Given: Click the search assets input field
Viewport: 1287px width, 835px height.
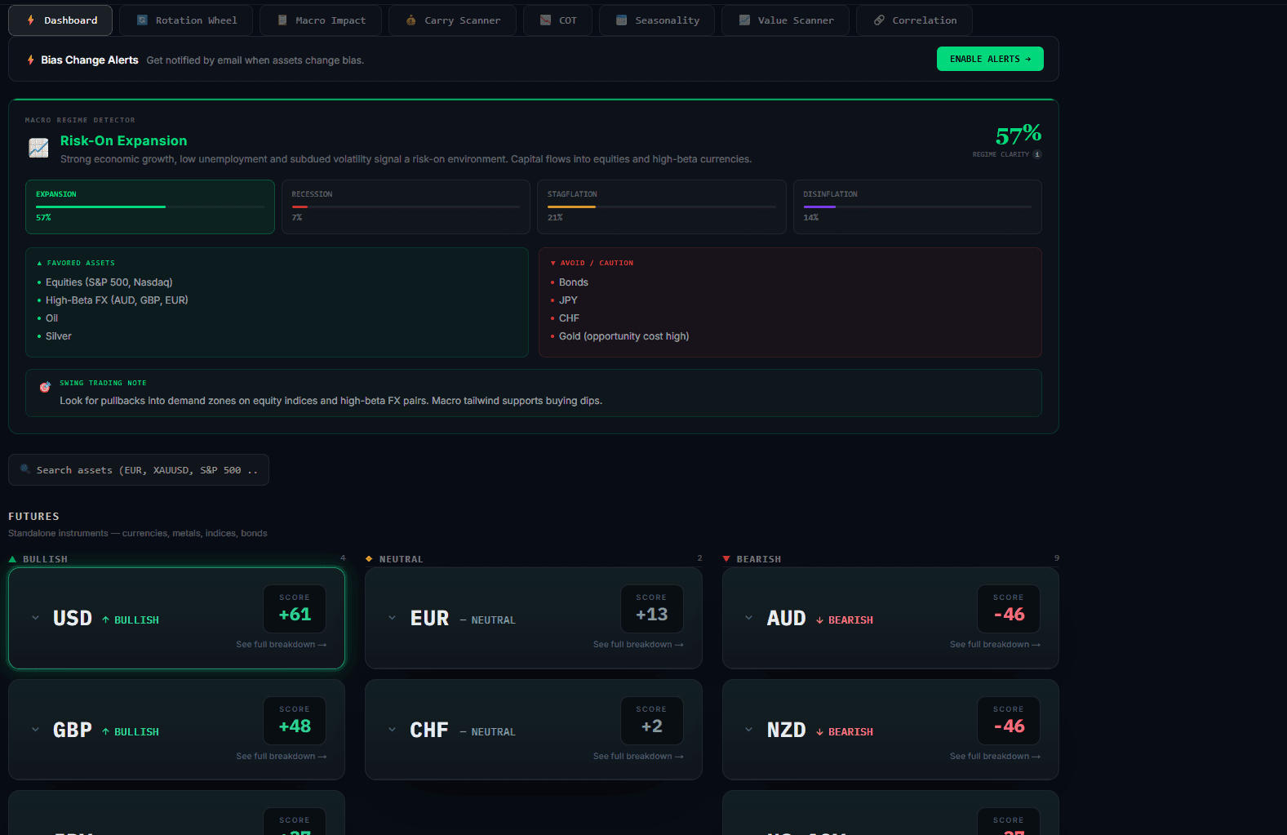Looking at the screenshot, I should (x=139, y=470).
